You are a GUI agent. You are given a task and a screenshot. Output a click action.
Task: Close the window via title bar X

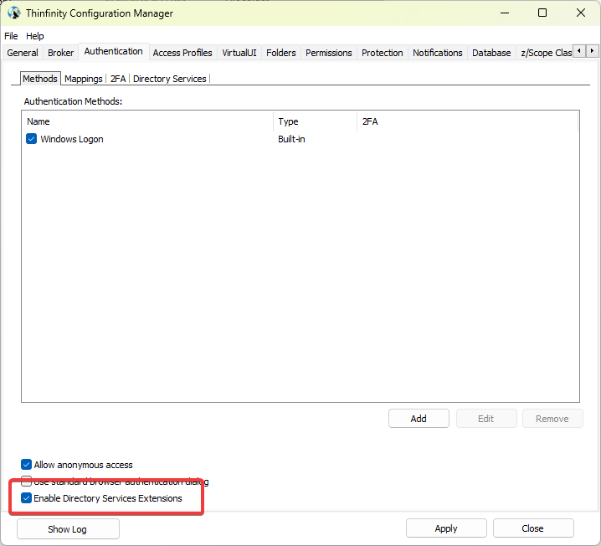click(581, 13)
